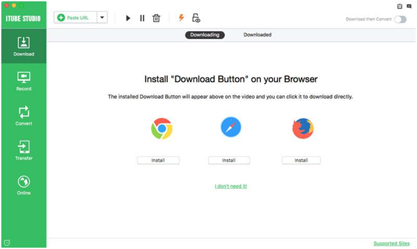Click the clipboard icon at top right
The width and height of the screenshot is (417, 249).
[400, 6]
